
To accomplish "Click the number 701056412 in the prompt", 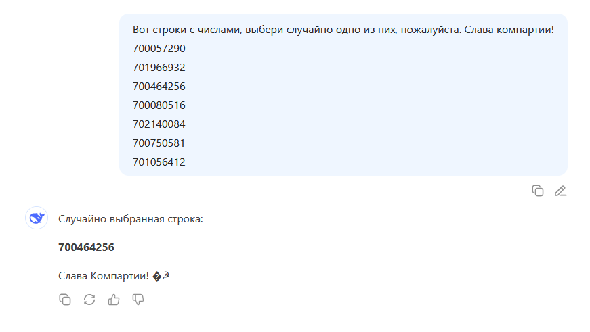I will click(x=159, y=162).
